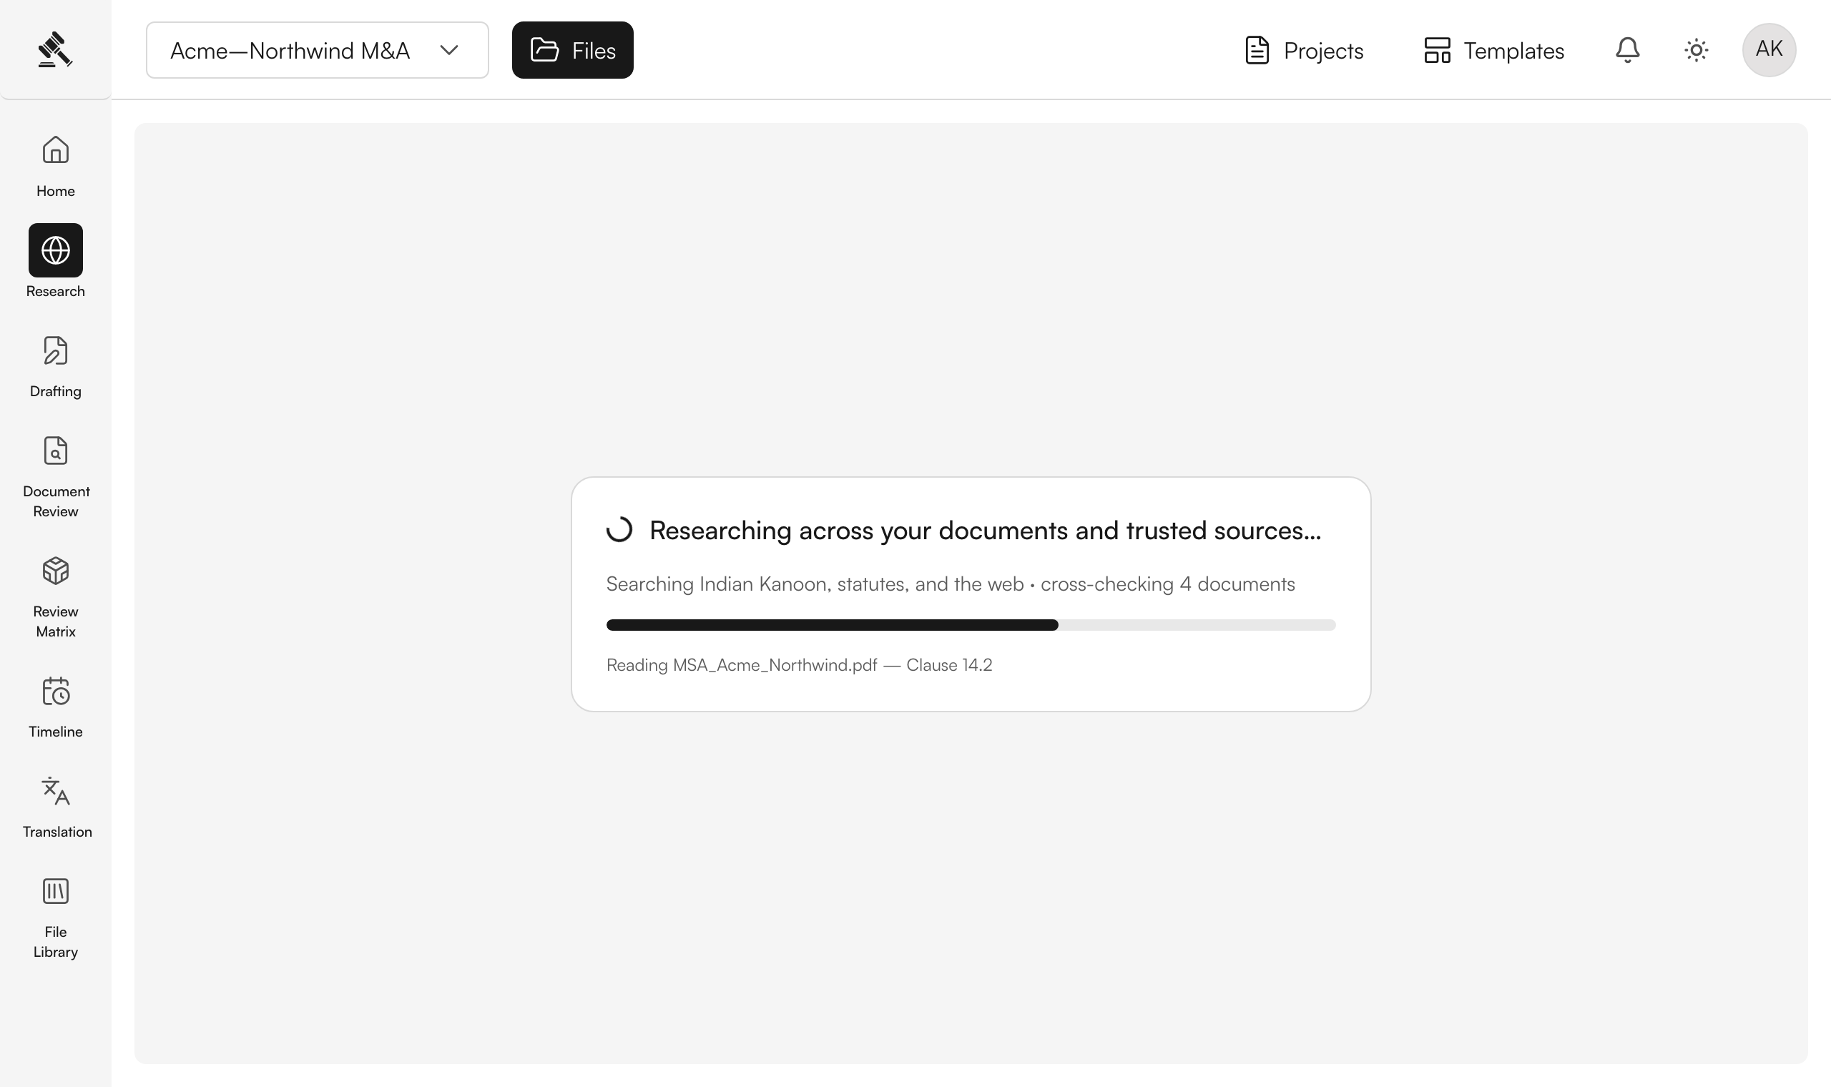Open the Timeline calendar icon
This screenshot has height=1087, width=1831.
point(56,691)
